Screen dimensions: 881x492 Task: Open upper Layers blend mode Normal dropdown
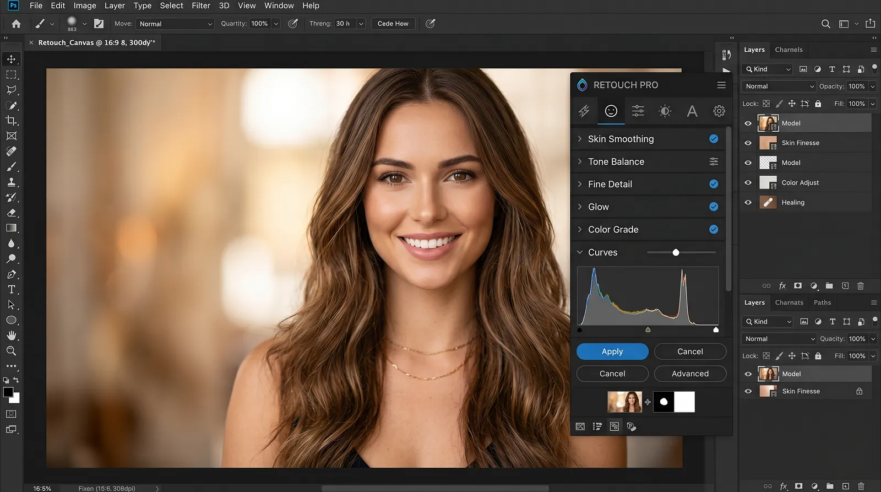coord(779,86)
